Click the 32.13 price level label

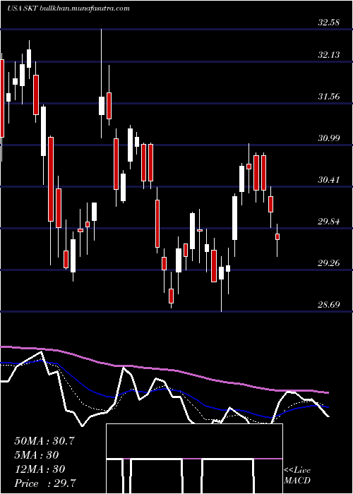pyautogui.click(x=329, y=55)
